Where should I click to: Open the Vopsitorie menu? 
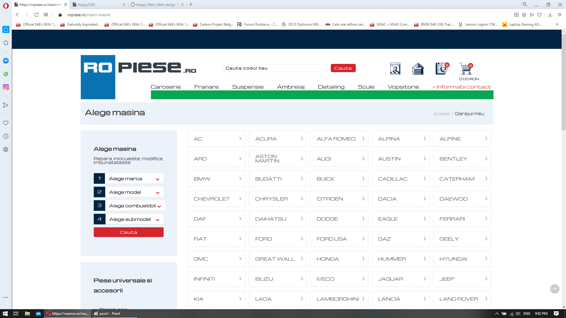point(403,87)
